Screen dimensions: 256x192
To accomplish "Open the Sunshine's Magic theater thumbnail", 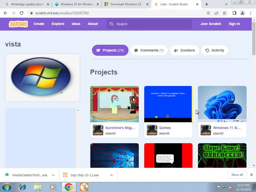I will pos(114,104).
